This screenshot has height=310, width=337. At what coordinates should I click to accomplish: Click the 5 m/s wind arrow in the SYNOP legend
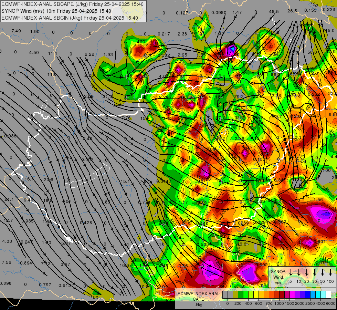coord(291,272)
